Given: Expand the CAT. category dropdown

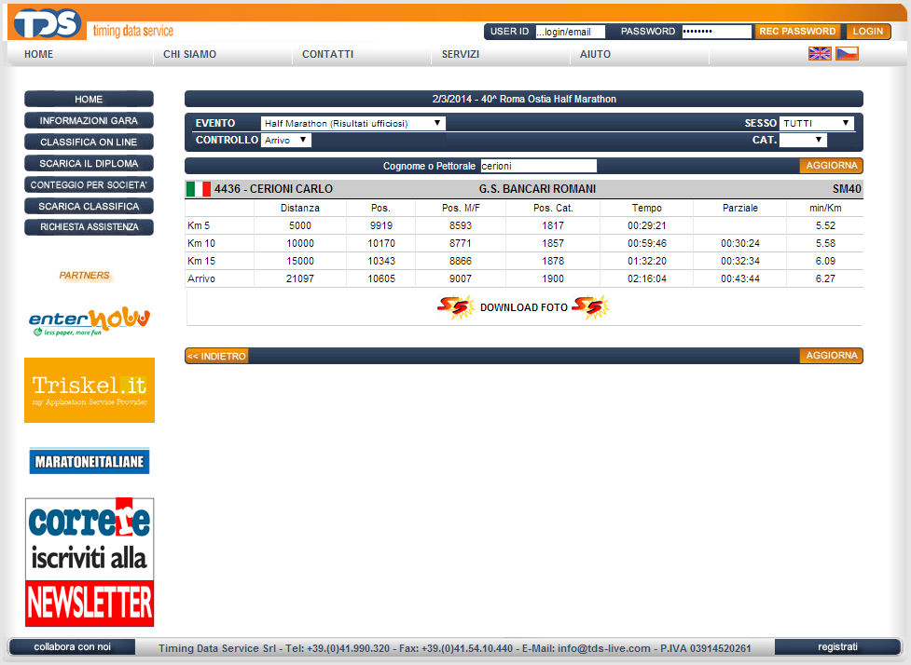Looking at the screenshot, I should click(x=802, y=141).
